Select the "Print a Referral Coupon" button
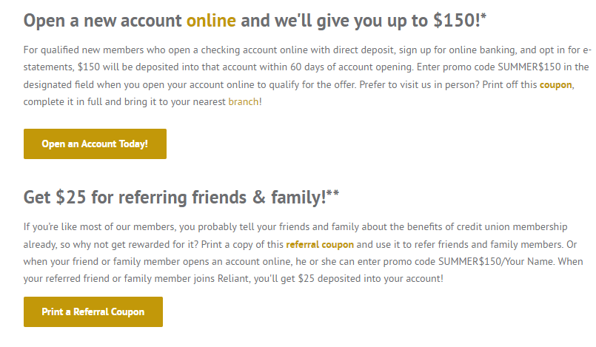 click(93, 311)
